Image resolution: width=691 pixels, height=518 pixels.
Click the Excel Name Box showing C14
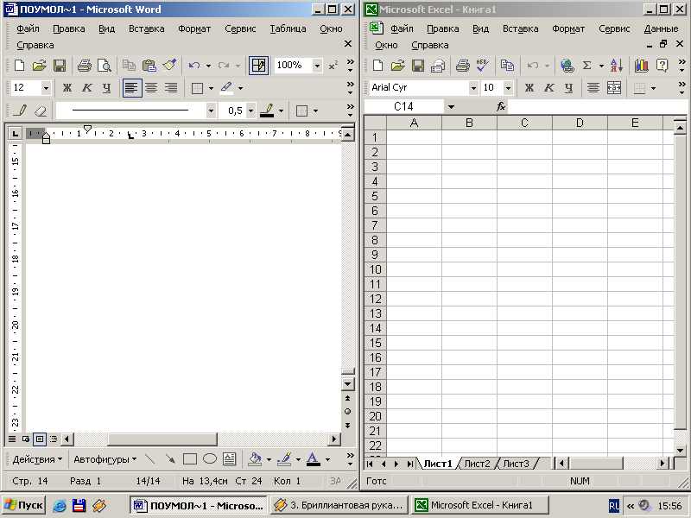tap(403, 106)
